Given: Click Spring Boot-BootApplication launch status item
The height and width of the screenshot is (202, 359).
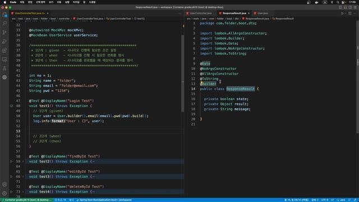Looking at the screenshot, I should [x=104, y=200].
